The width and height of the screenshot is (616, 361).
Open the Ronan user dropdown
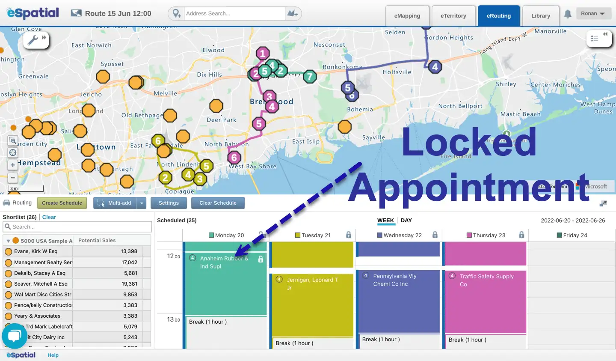pos(593,13)
